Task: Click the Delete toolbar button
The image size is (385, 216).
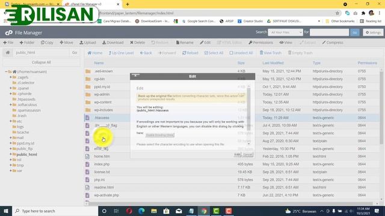Action: point(138,43)
